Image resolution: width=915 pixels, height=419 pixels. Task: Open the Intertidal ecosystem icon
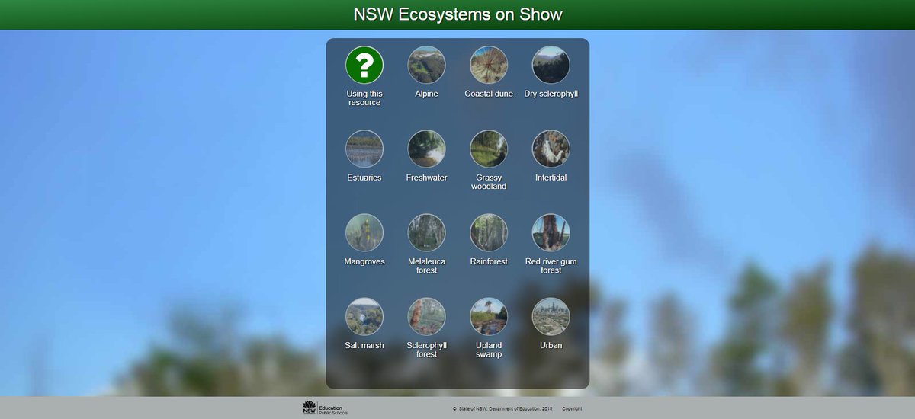click(x=551, y=149)
